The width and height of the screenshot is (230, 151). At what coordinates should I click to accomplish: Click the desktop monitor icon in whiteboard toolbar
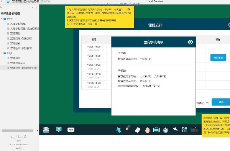59,130
